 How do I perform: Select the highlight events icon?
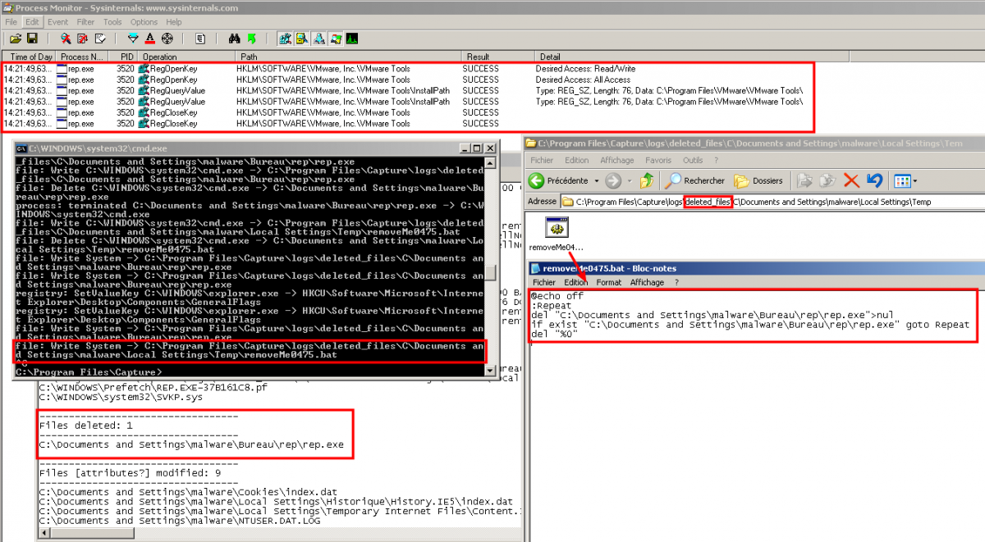(x=150, y=39)
